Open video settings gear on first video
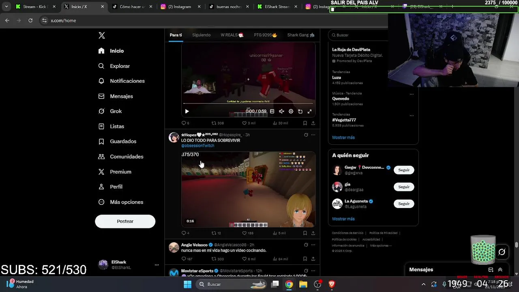 [x=291, y=111]
